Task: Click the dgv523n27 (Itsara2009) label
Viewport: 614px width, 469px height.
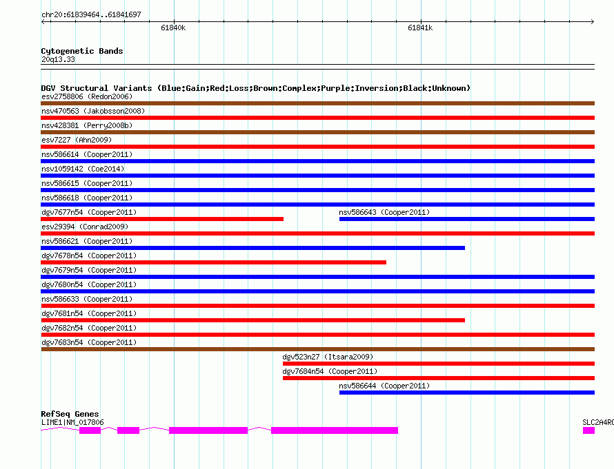Action: pyautogui.click(x=328, y=357)
